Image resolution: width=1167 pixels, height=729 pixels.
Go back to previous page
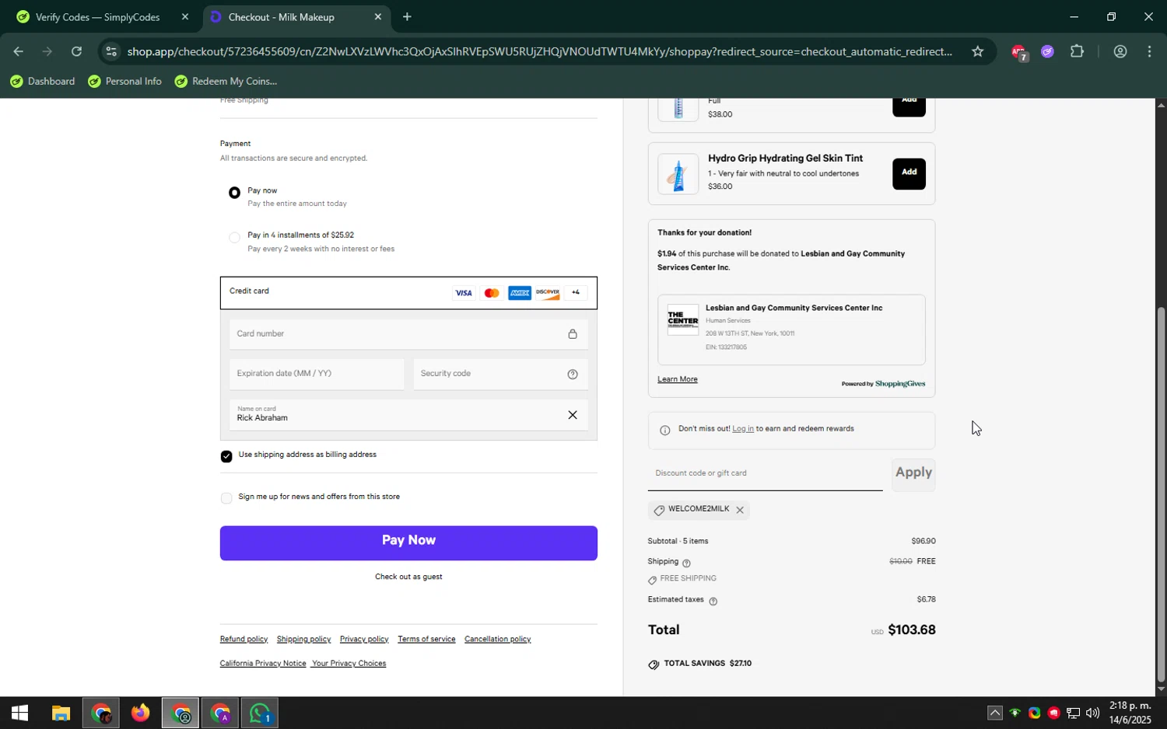[18, 52]
